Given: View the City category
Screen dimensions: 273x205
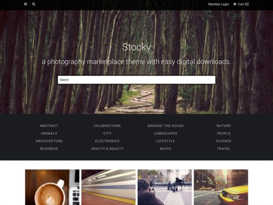Looking at the screenshot, I should [107, 133].
